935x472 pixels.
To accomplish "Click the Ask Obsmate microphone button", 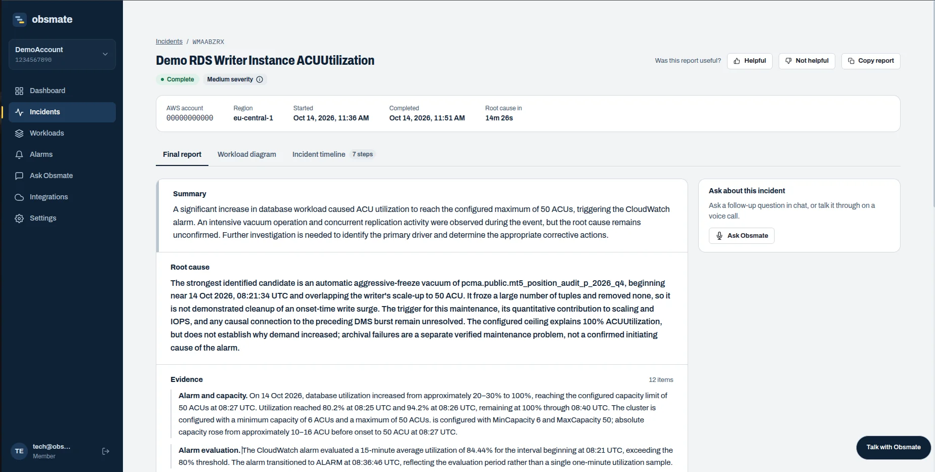I will 741,236.
